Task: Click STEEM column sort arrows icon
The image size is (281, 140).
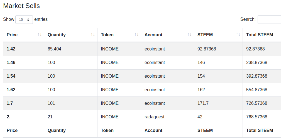Action: coord(238,35)
